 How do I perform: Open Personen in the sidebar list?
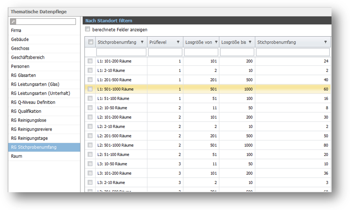click(44, 66)
